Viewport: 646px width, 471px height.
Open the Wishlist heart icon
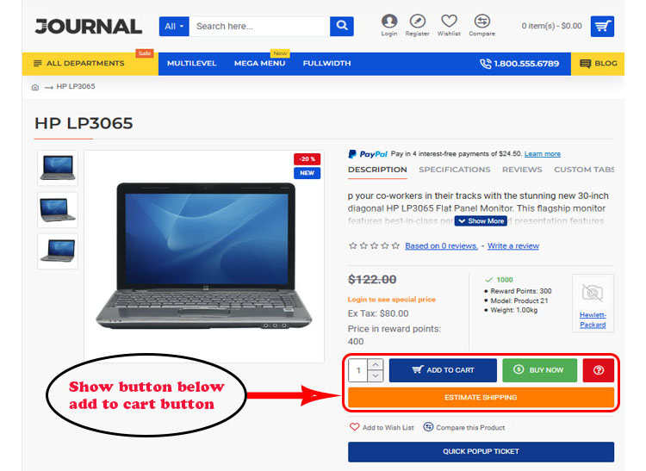pyautogui.click(x=449, y=21)
